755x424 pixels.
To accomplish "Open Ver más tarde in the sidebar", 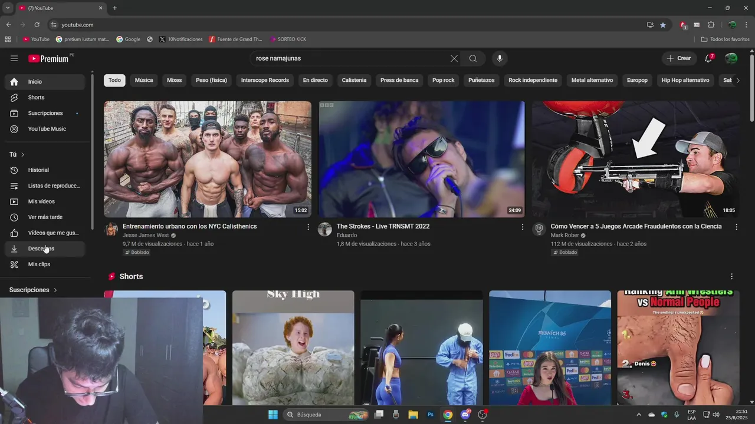I will (45, 217).
